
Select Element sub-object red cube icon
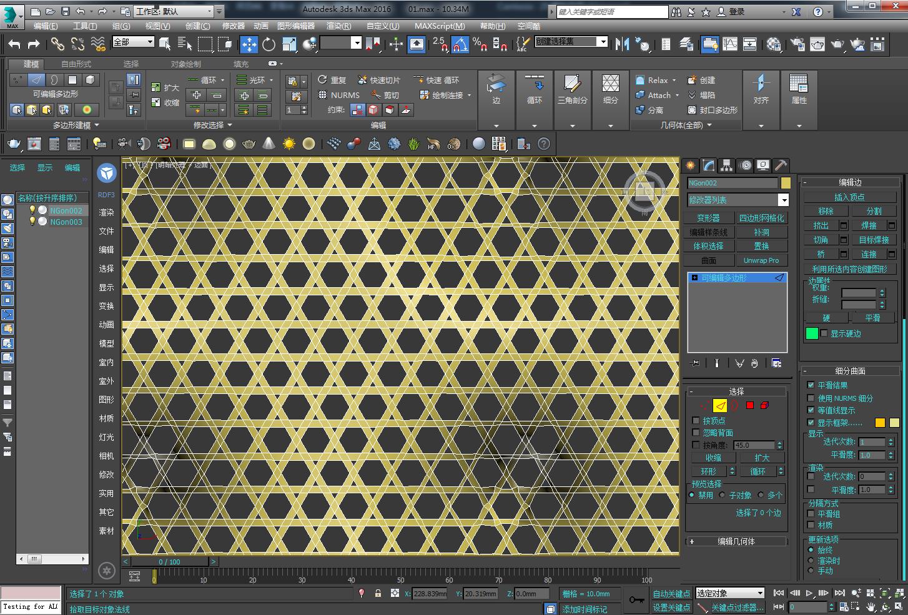pyautogui.click(x=765, y=405)
